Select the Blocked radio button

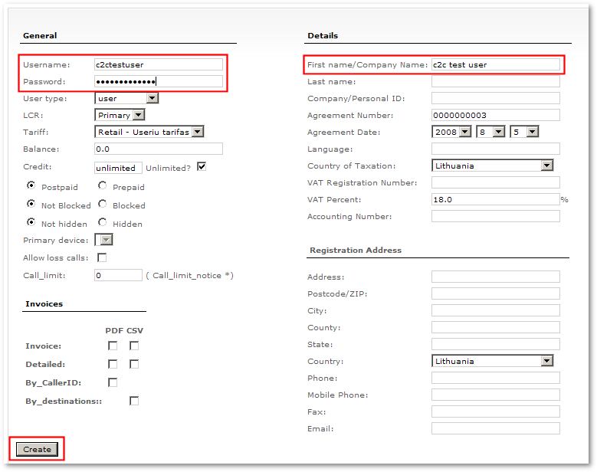pyautogui.click(x=103, y=205)
